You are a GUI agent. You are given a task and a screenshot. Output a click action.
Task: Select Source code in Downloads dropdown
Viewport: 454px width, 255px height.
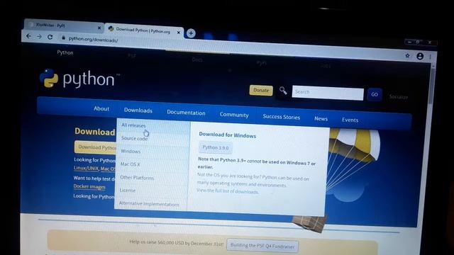tap(153, 139)
